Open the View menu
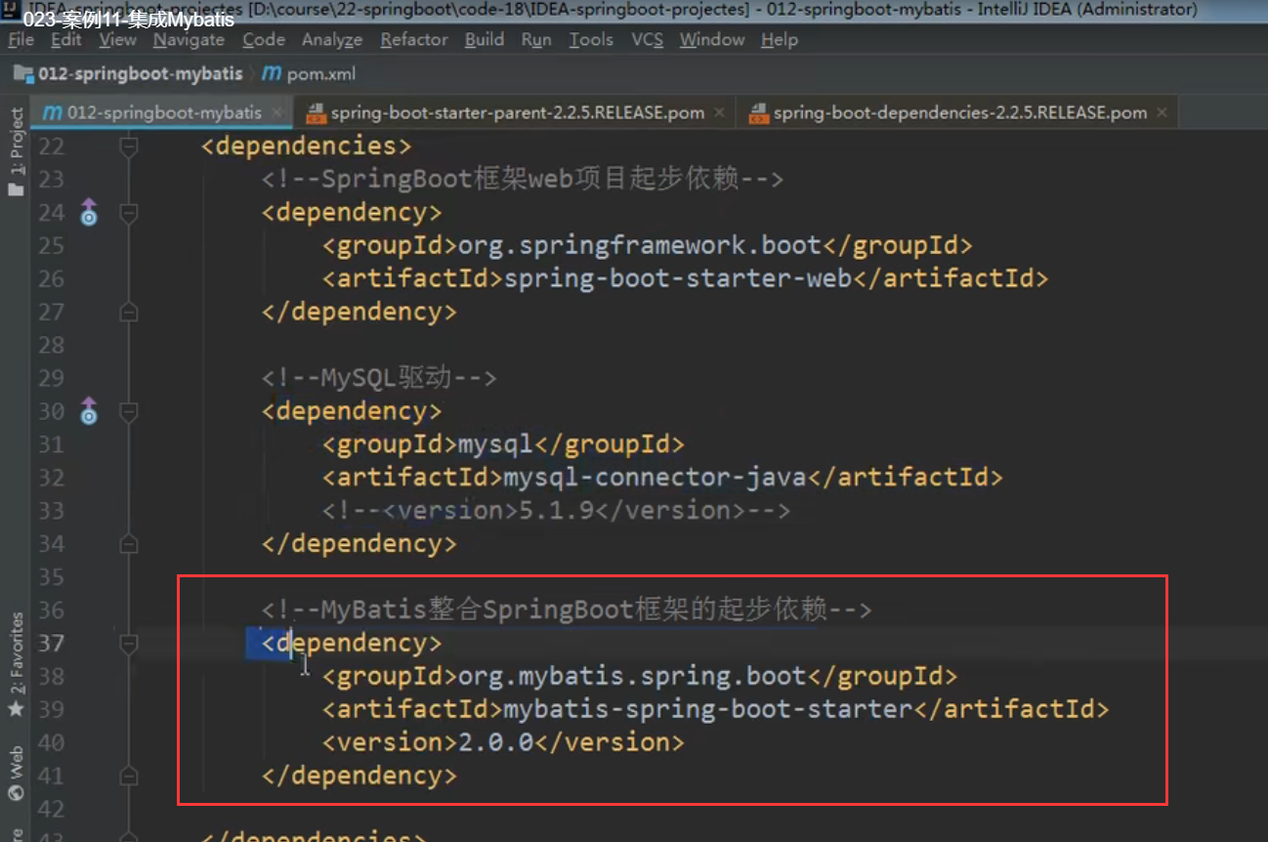This screenshot has width=1268, height=842. (118, 40)
